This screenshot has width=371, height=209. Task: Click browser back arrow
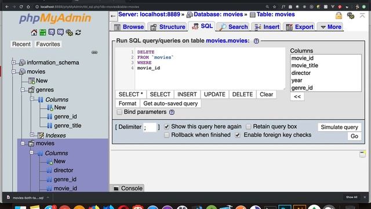pyautogui.click(x=7, y=7)
